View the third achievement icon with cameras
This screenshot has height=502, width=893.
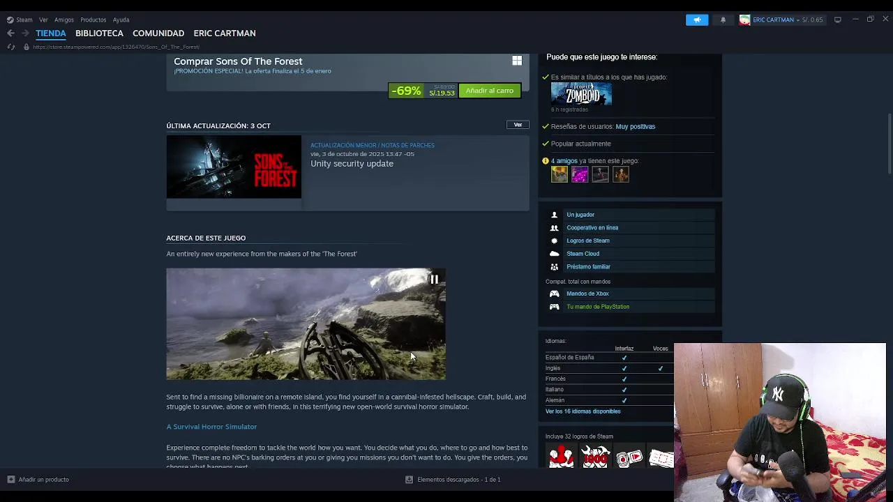pyautogui.click(x=629, y=457)
